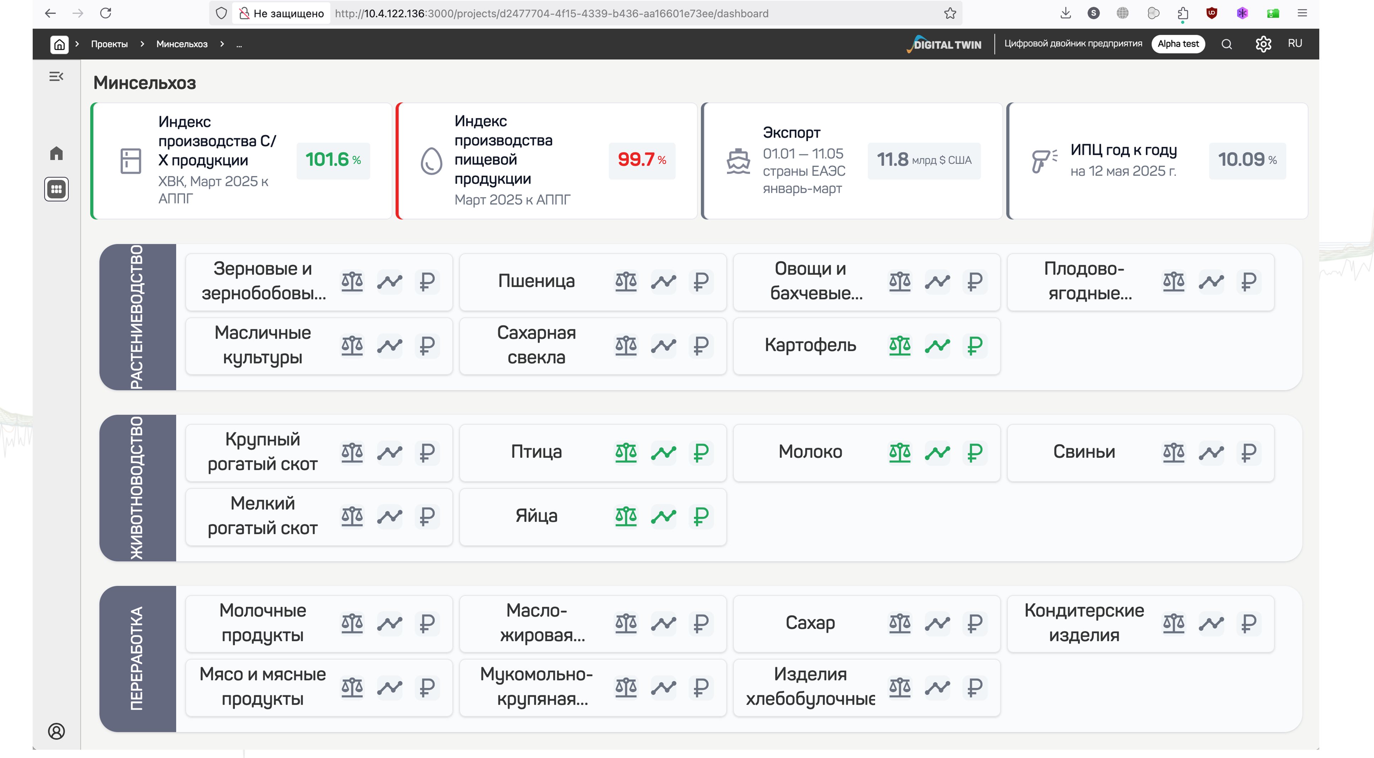1374x758 pixels.
Task: Open trend chart for Свиньи
Action: click(1211, 452)
